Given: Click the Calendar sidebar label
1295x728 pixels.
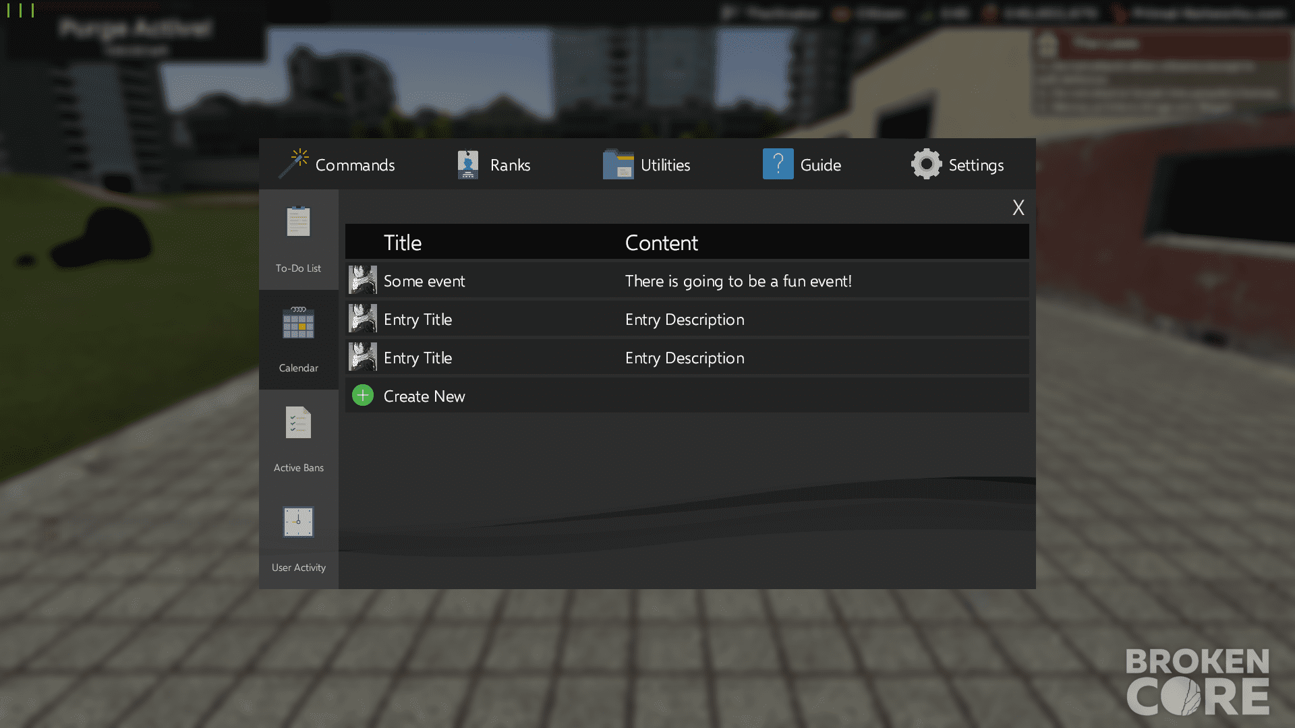Looking at the screenshot, I should tap(298, 368).
